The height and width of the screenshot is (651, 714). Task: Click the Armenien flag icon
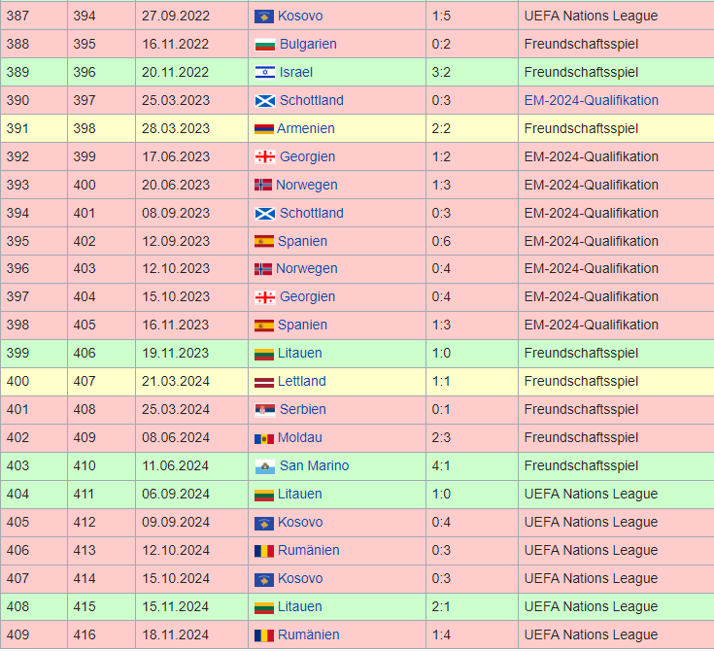tap(263, 129)
